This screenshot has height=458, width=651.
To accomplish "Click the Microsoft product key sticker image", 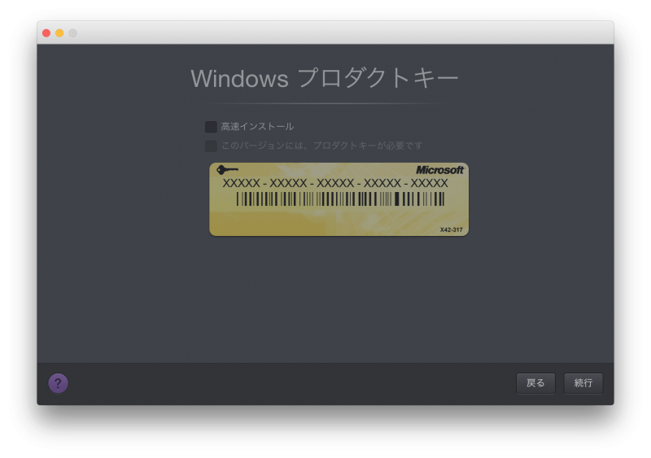I will [x=339, y=199].
